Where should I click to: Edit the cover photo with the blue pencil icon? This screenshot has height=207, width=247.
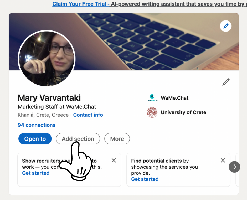(x=225, y=26)
